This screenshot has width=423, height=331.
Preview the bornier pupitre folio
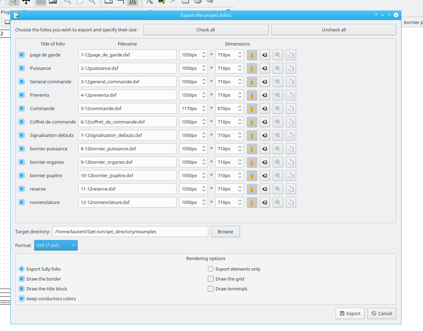278,175
